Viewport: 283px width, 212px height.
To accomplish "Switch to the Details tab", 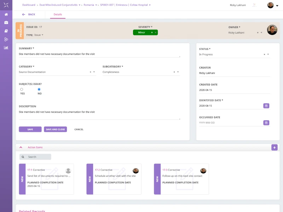I will pyautogui.click(x=58, y=14).
